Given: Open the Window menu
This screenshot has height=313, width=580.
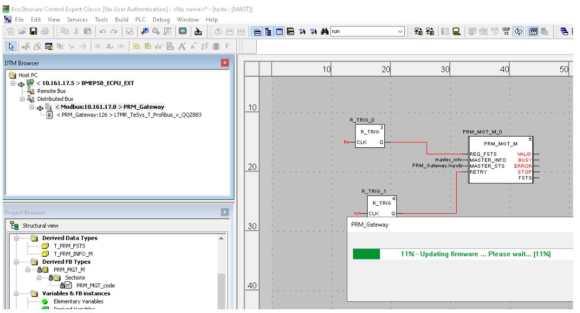Looking at the screenshot, I should point(188,20).
